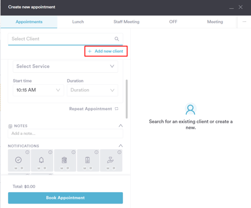251x208 pixels.
Task: Click the notes icon beside NOTES heading
Action: pyautogui.click(x=10, y=126)
